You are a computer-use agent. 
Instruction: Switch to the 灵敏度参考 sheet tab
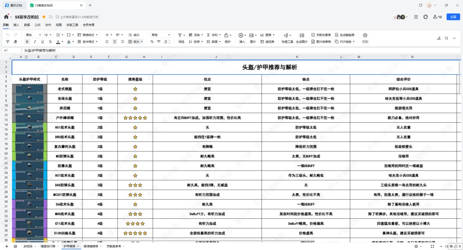[x=114, y=246]
